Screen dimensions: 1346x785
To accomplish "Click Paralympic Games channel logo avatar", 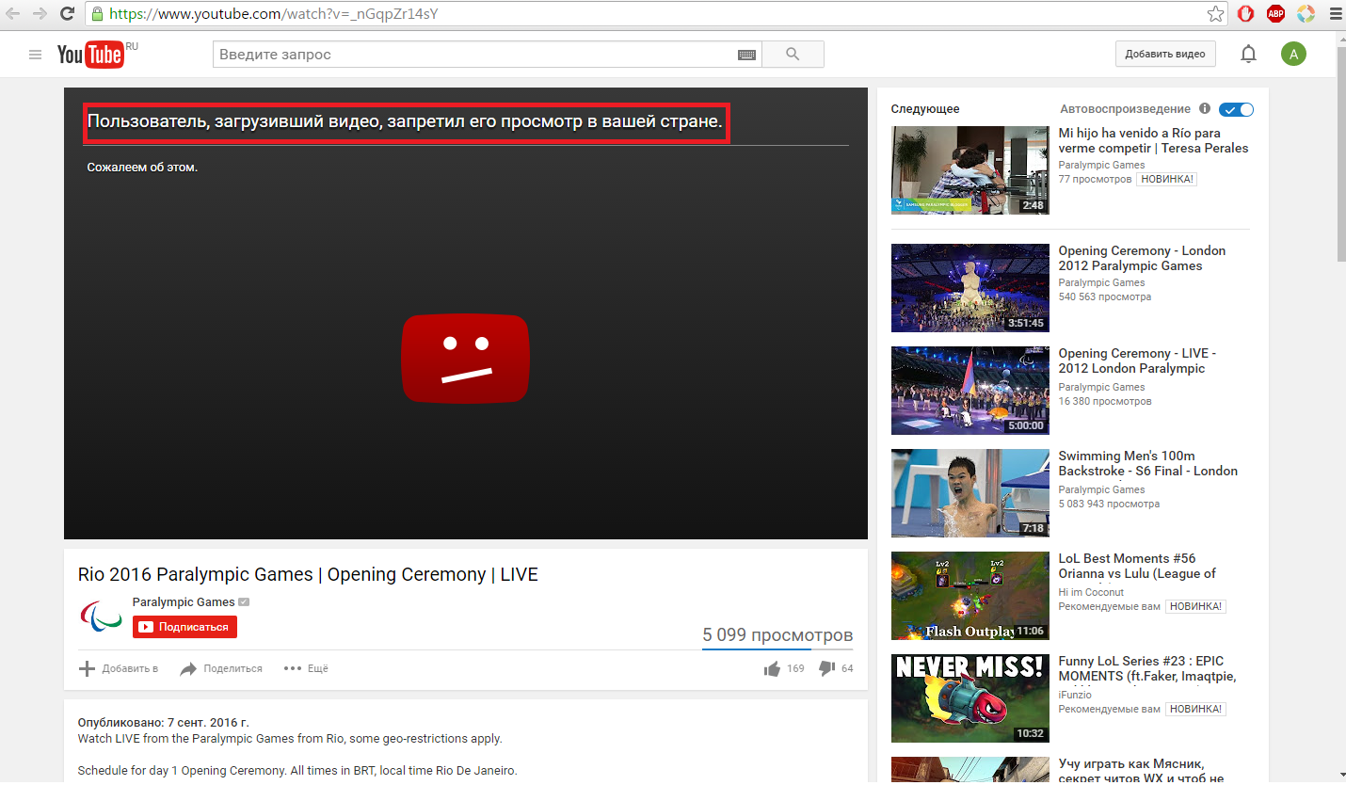I will [x=100, y=617].
